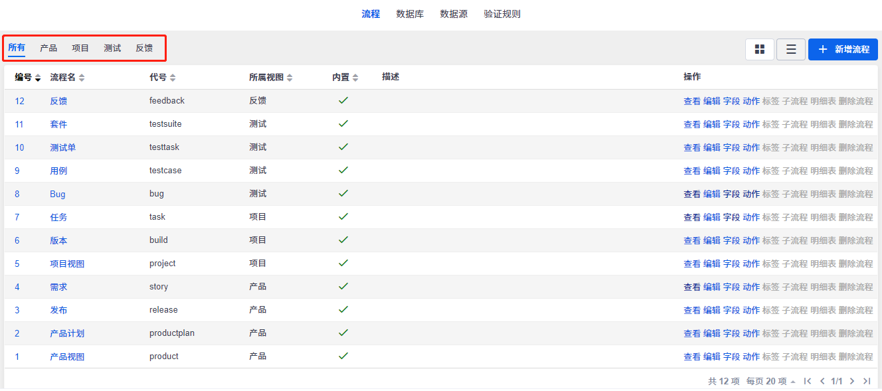This screenshot has width=882, height=391.
Task: Go to the previous page
Action: (x=822, y=381)
